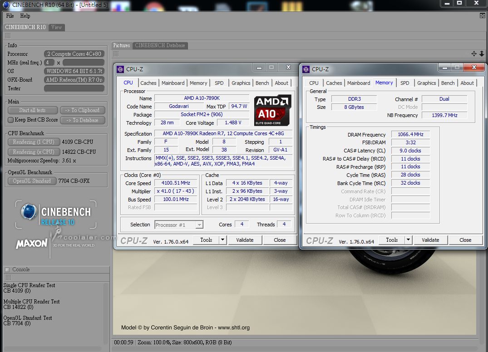
Task: Open the File menu
Action: coord(10,16)
